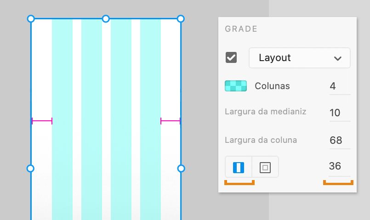Screen dimensions: 370x220
Task: Click the Largura da coluna value field
Action: (339, 140)
